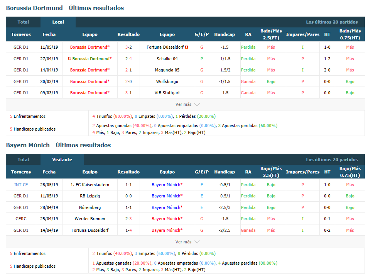
Task: Click Más (HT) cell in Kaiserslautern row
Action: 350,185
